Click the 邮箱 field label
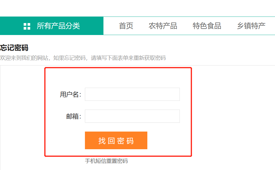This screenshot has width=275, height=170. (74, 116)
